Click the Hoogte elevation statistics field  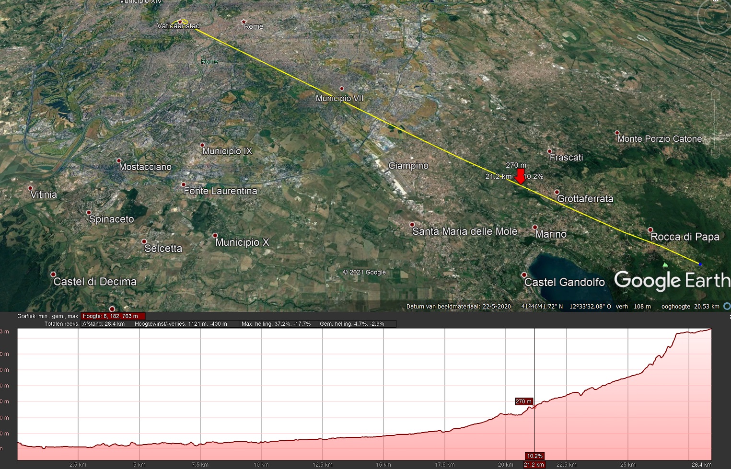113,316
